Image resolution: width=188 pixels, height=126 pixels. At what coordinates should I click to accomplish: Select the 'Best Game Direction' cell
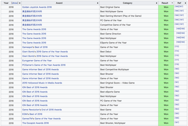129,34
